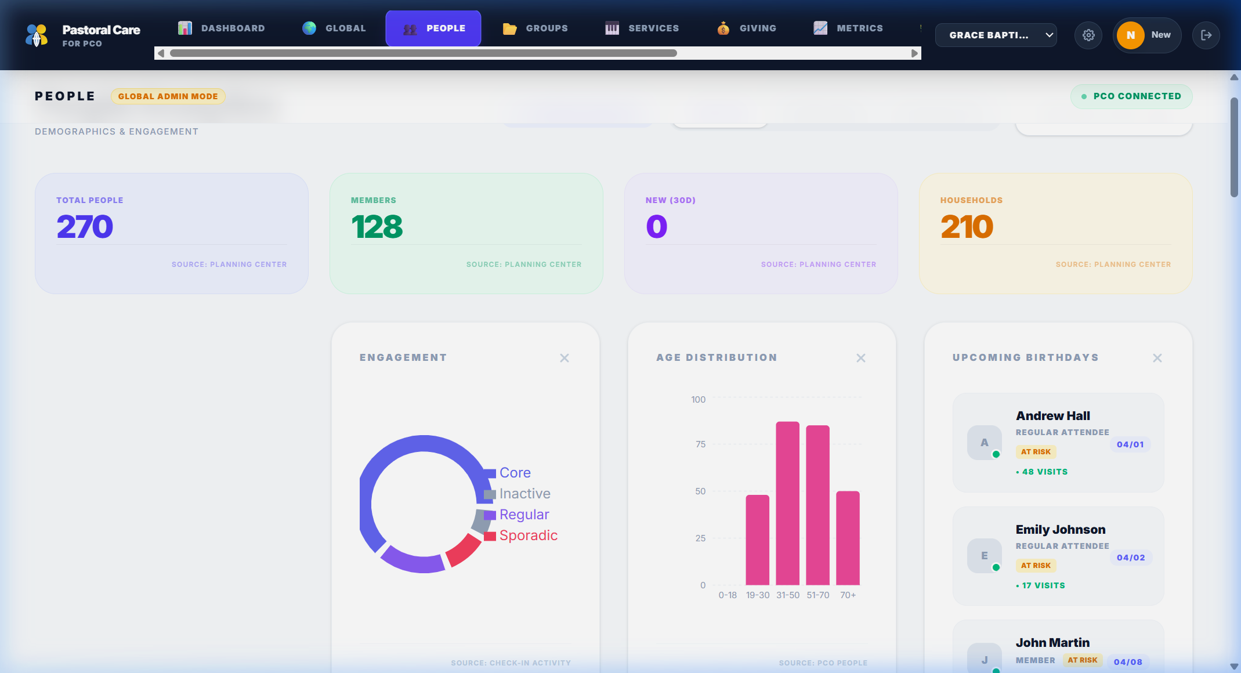Click the orange N user avatar
This screenshot has height=673, width=1241.
tap(1130, 35)
